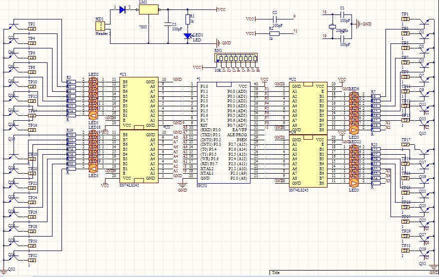Image resolution: width=439 pixels, height=277 pixels.
Task: Select capacitor C2 connected to net 9
Action: [275, 19]
